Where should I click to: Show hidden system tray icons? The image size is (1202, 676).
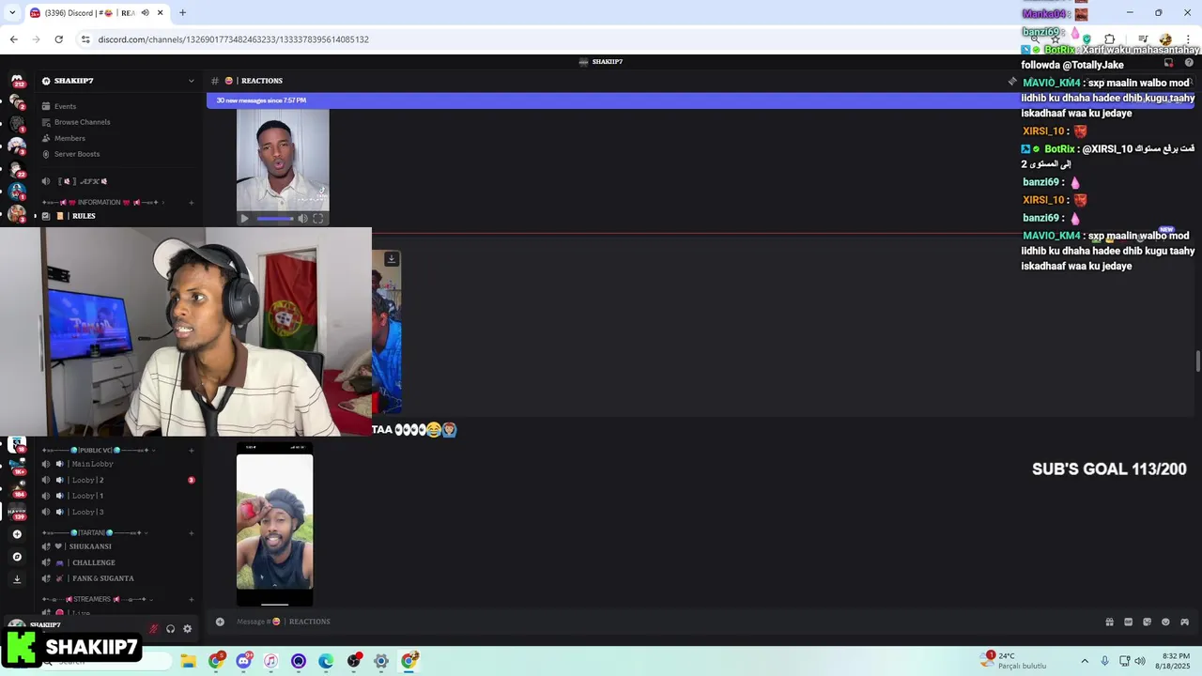click(x=1085, y=661)
